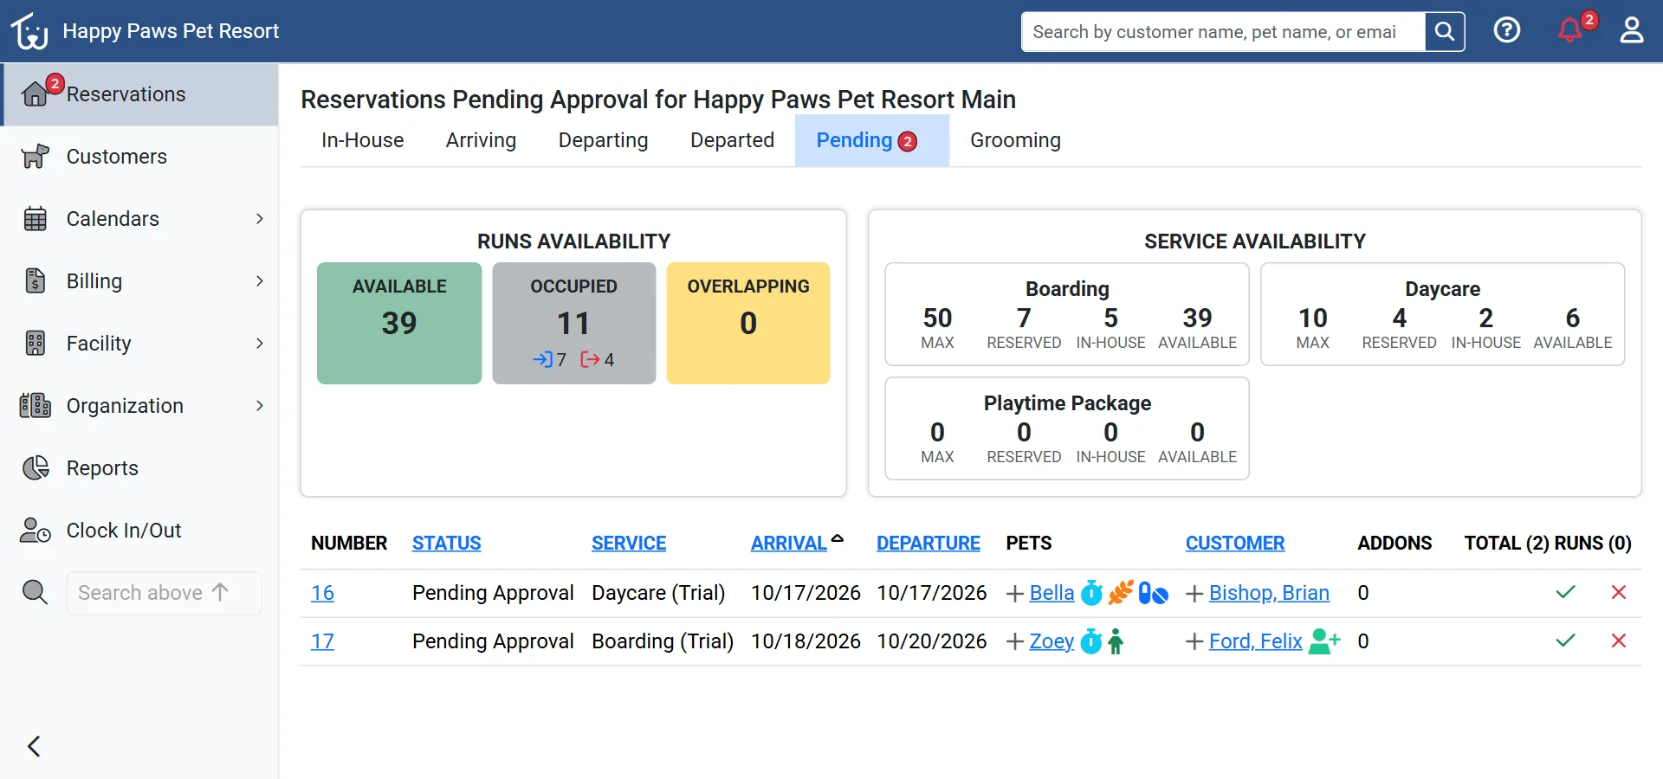Sort the table by ARRIVAL column

pos(789,544)
